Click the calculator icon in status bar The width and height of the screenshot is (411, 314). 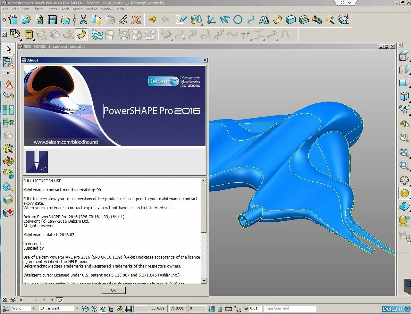(x=220, y=309)
